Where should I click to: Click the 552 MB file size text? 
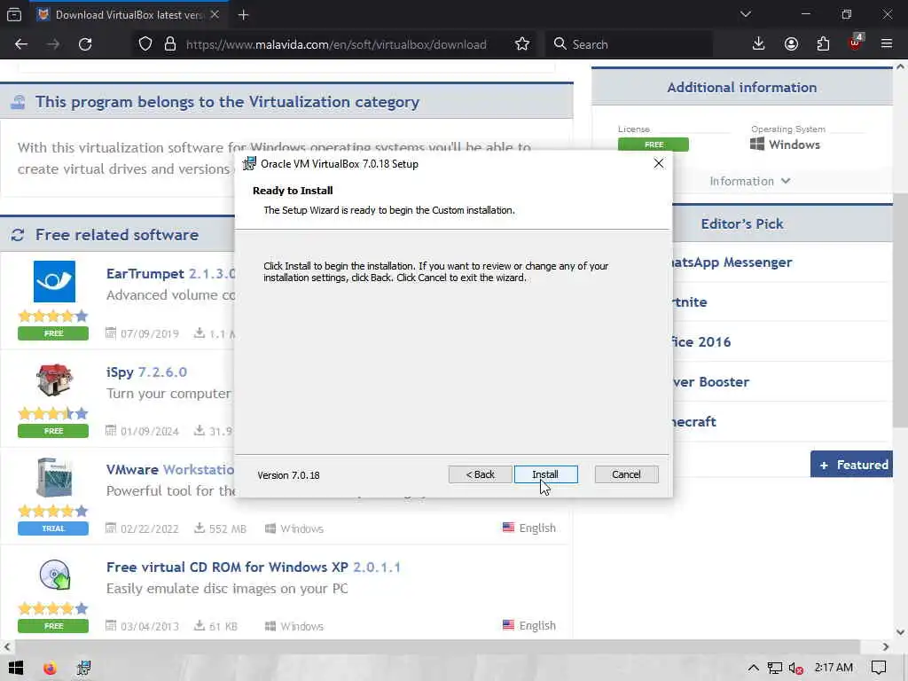click(x=228, y=528)
